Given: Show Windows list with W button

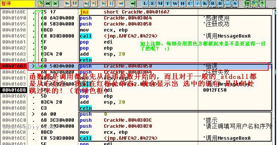Looking at the screenshot, I should 175,3.
